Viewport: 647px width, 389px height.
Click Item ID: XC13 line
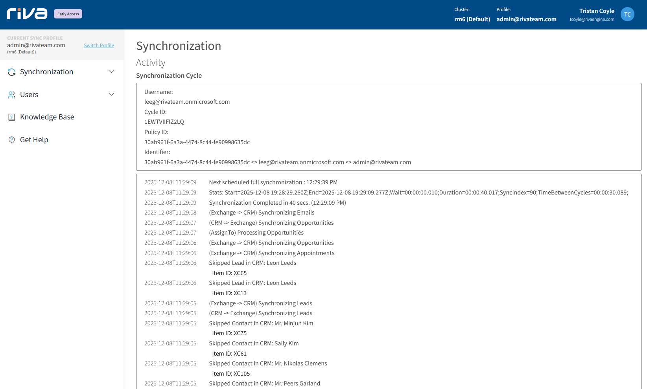coord(229,293)
